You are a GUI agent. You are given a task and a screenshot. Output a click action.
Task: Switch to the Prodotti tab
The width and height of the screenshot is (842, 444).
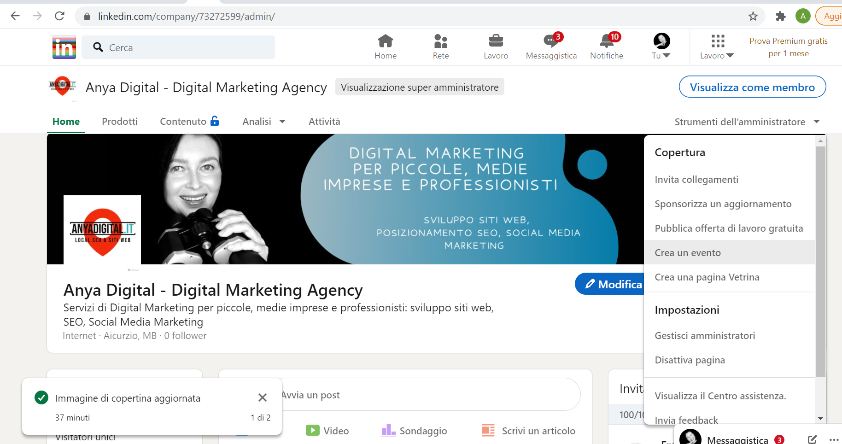[x=120, y=122]
